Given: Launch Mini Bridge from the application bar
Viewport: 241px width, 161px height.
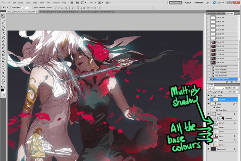Looking at the screenshot, I should (x=77, y=3).
